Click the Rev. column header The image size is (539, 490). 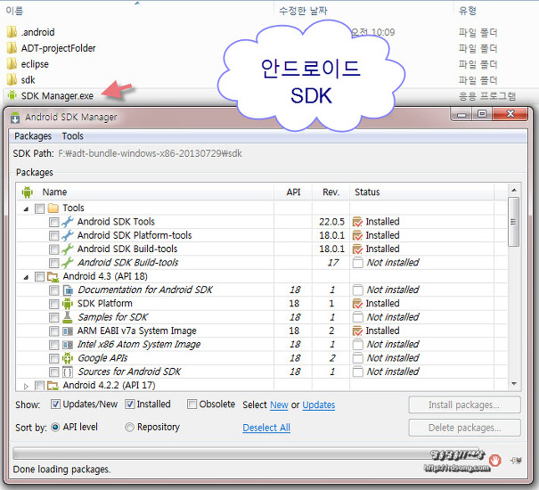(x=331, y=192)
